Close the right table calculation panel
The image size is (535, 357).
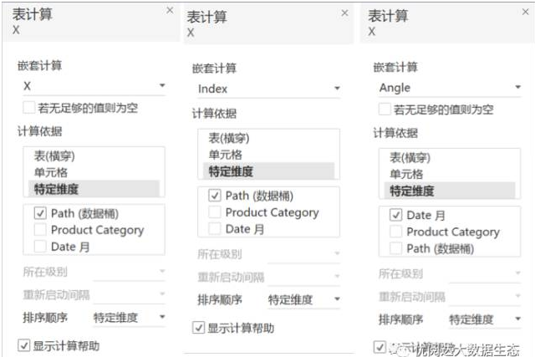tap(526, 12)
